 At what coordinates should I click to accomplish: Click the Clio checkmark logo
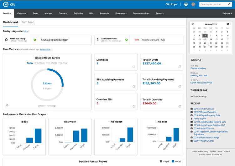tap(6, 4)
